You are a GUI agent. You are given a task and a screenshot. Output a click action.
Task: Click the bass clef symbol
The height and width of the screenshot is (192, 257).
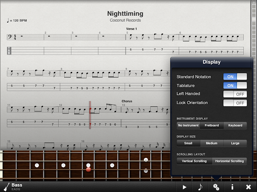(x=10, y=37)
